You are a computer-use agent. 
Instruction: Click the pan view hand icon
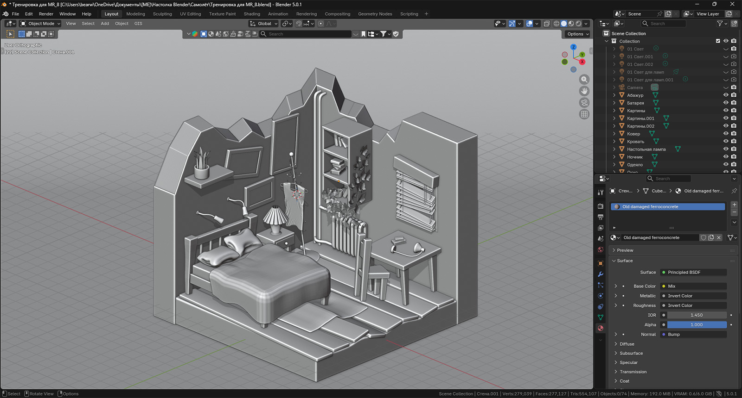click(584, 91)
